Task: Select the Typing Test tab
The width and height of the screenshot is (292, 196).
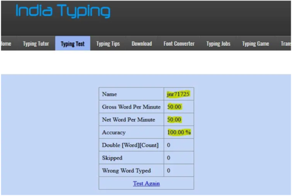Action: (x=73, y=43)
